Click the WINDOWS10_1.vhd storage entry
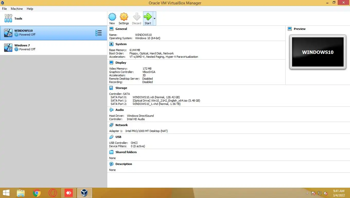This screenshot has height=198, width=350. (x=156, y=104)
